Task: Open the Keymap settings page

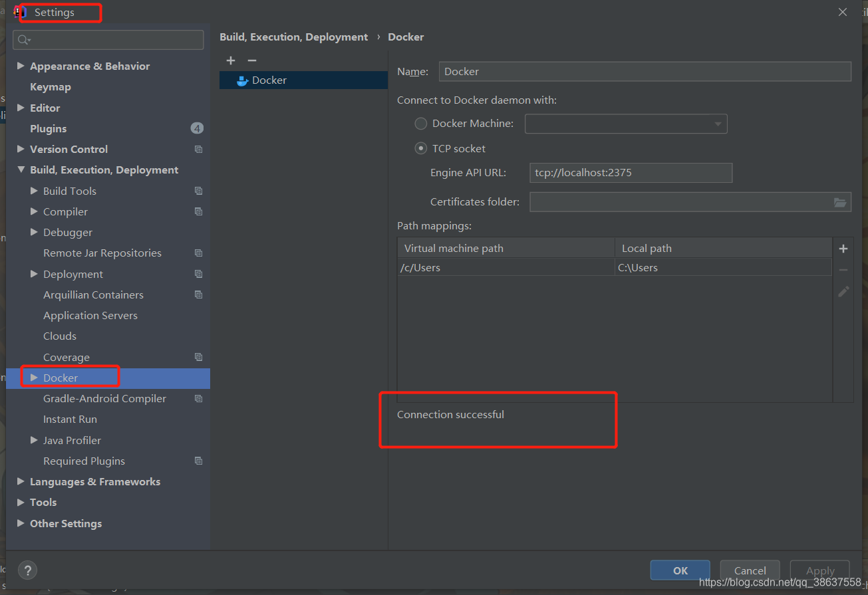Action: 51,87
